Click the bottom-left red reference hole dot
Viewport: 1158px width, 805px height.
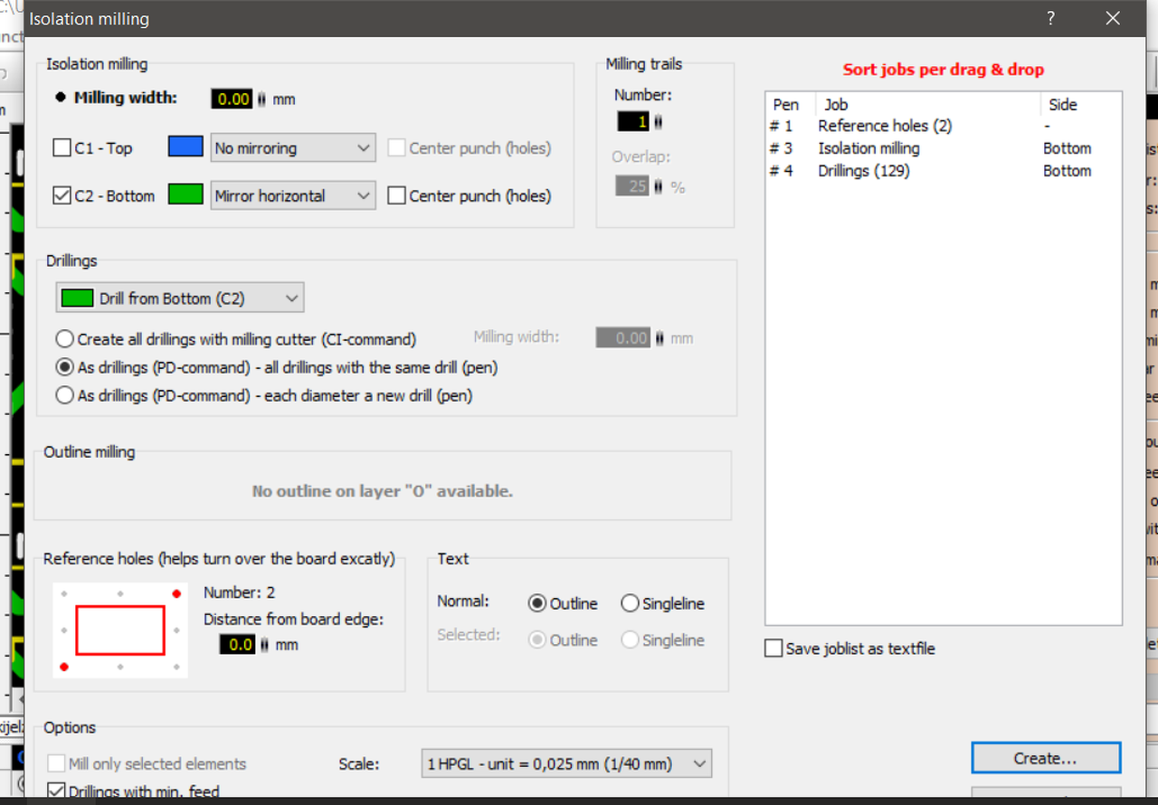pyautogui.click(x=64, y=668)
